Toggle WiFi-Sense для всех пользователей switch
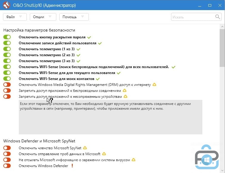The image size is (225, 173). 7,67
